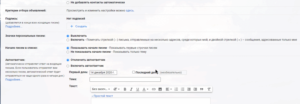Switch to '« Простой текст' mode
300x104 pixels.
point(102,96)
